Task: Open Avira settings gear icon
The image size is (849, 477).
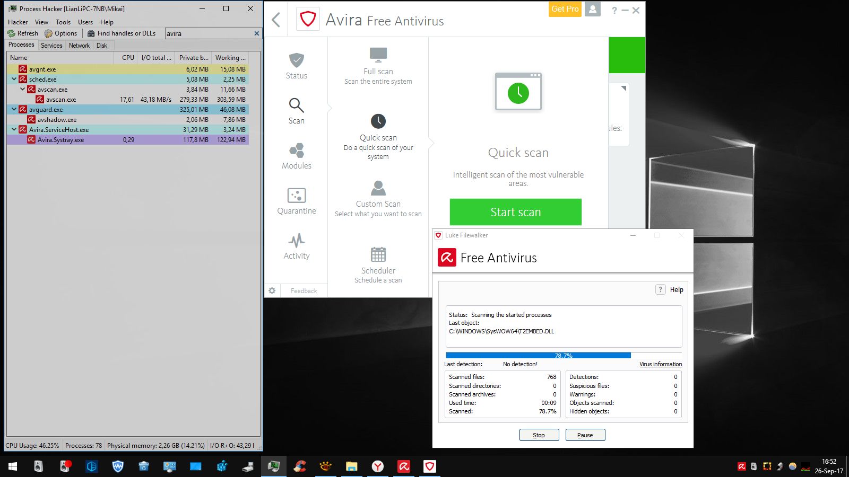Action: pos(272,290)
